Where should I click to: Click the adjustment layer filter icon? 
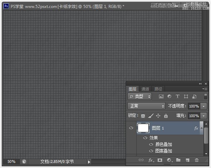169,97
